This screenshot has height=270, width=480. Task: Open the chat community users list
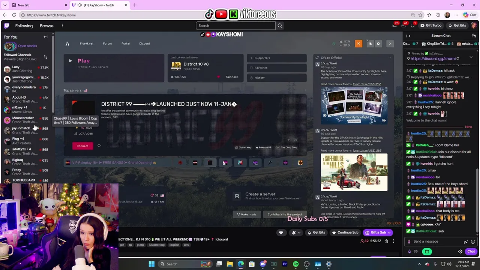(474, 36)
